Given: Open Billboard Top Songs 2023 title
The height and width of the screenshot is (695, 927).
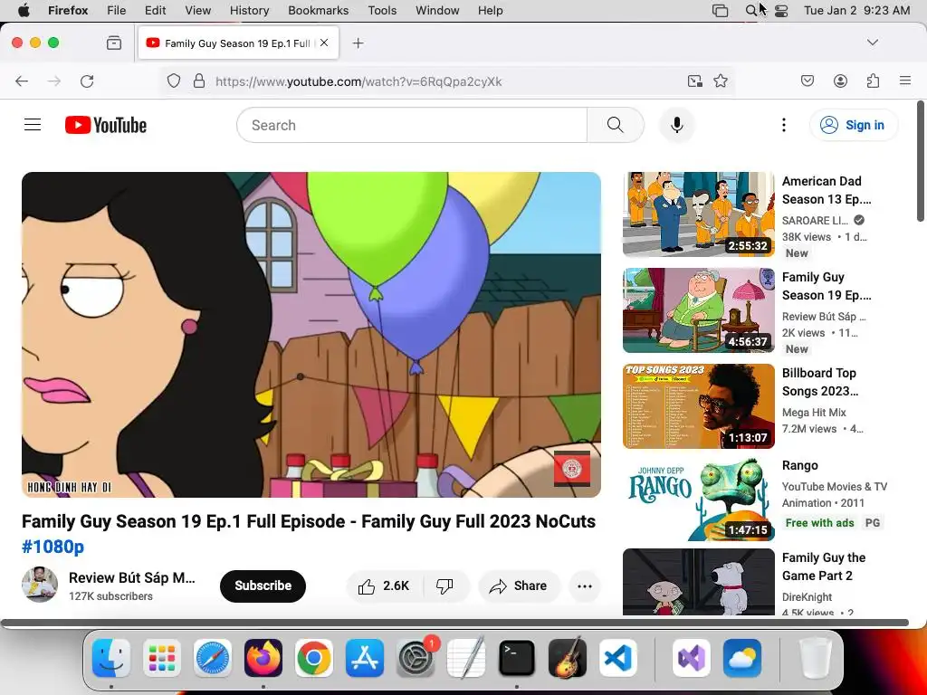Looking at the screenshot, I should click(820, 382).
